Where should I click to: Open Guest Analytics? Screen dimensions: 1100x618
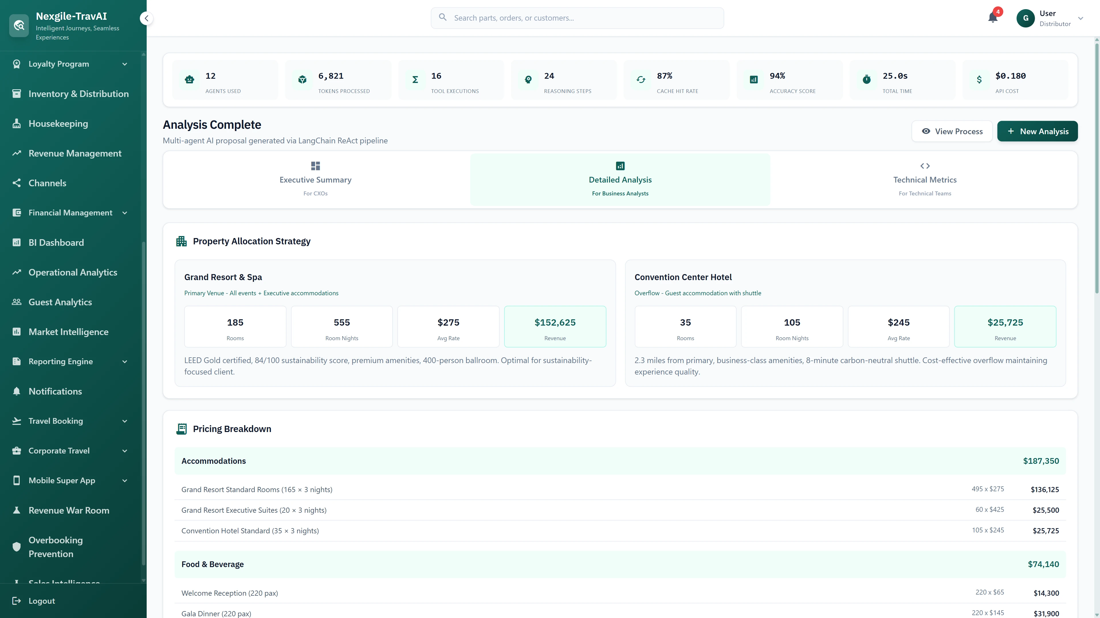(60, 302)
